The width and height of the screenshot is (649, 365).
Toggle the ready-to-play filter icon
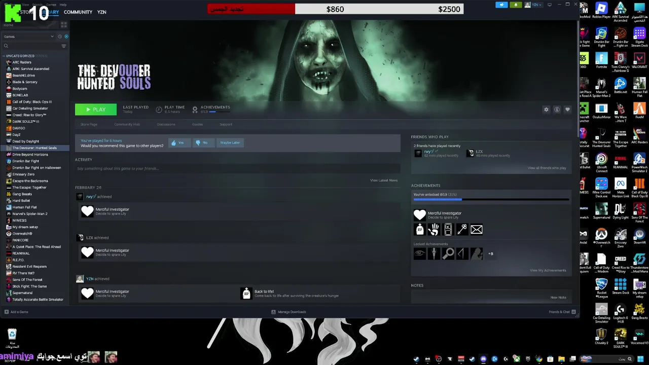(x=66, y=36)
